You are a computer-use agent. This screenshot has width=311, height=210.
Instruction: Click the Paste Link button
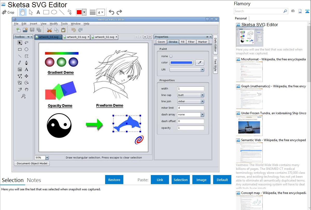pos(160,180)
